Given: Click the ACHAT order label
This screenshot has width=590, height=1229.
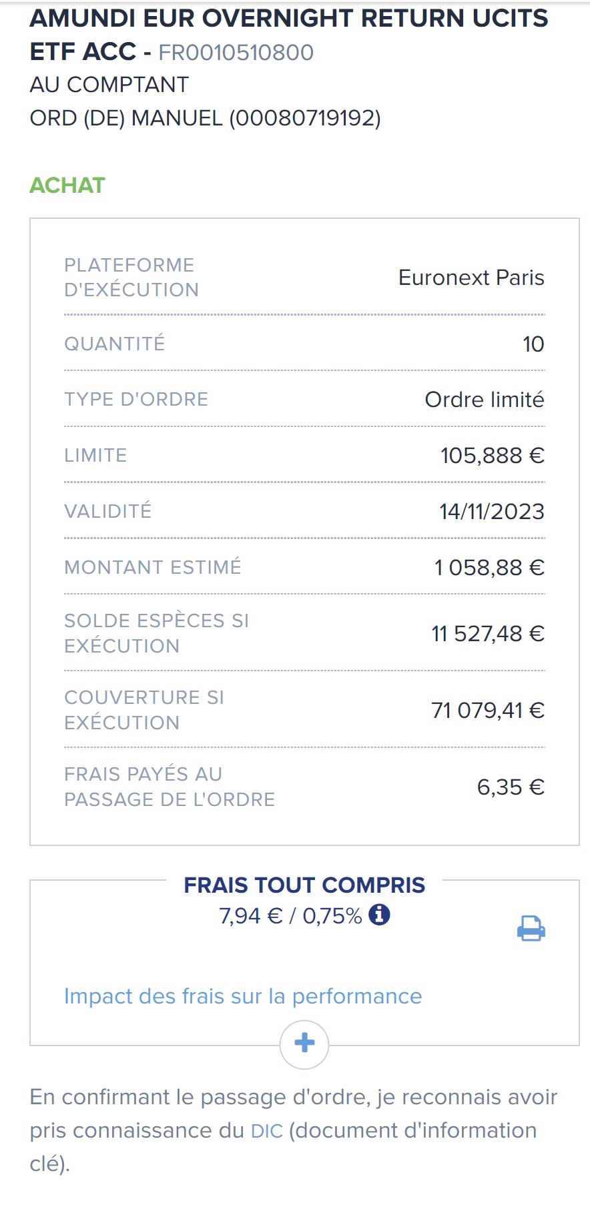Looking at the screenshot, I should click(x=67, y=185).
